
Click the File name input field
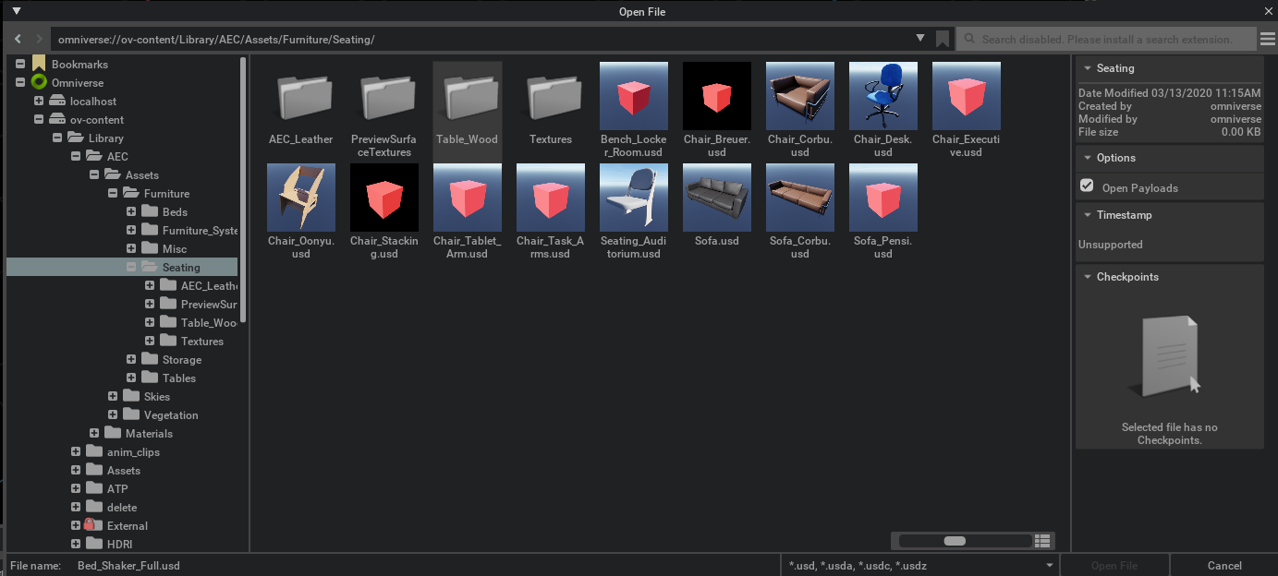tap(425, 565)
